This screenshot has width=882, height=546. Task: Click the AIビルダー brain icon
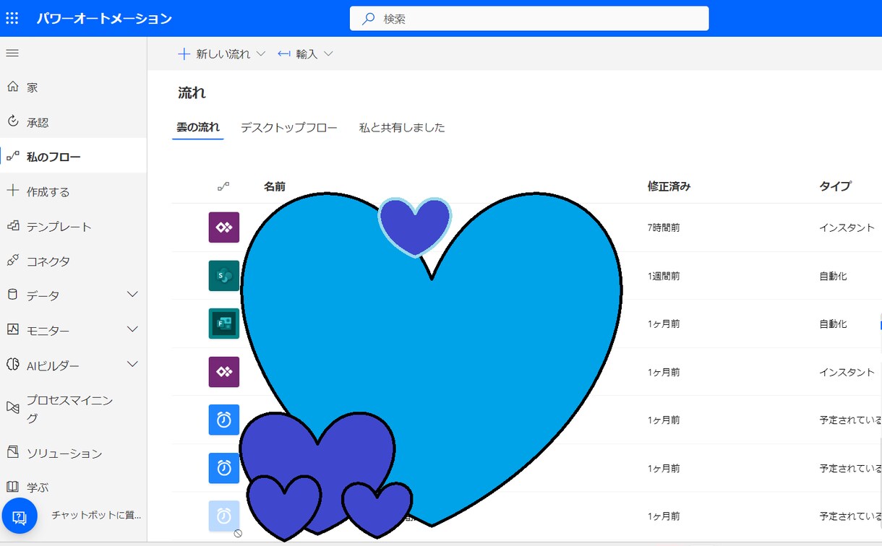12,365
